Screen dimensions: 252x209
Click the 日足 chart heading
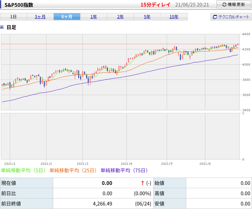11,27
